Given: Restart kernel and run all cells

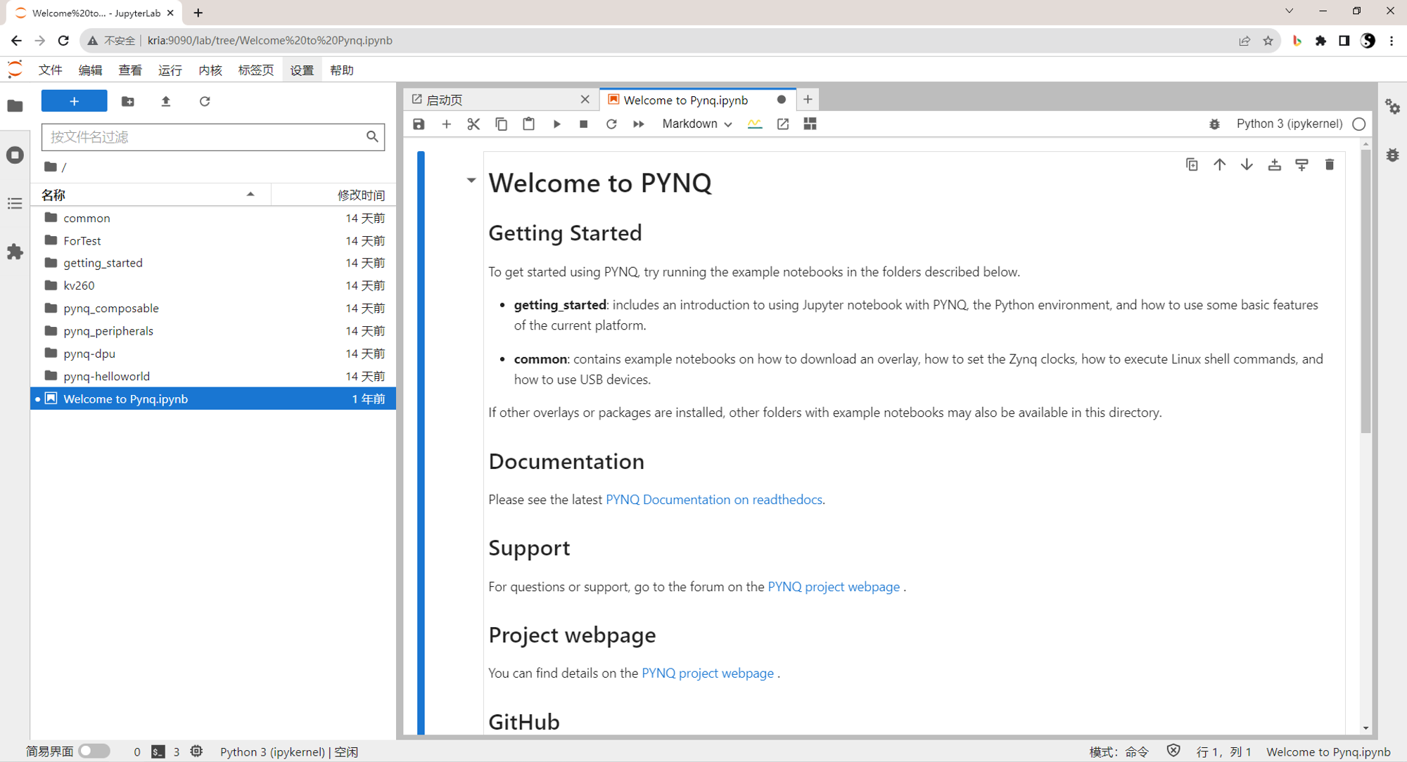Looking at the screenshot, I should click(x=638, y=124).
